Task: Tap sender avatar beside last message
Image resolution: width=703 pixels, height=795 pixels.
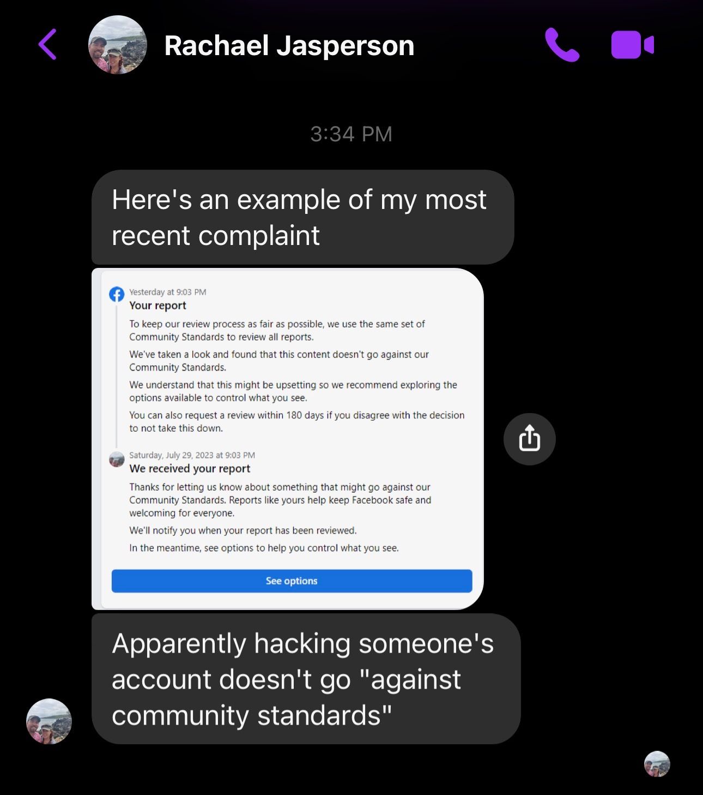Action: [x=49, y=721]
